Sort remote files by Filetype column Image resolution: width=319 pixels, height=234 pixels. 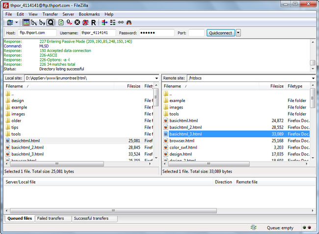[x=297, y=86]
